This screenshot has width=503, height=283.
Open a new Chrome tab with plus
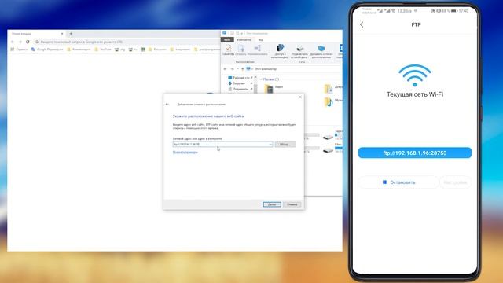coord(71,34)
